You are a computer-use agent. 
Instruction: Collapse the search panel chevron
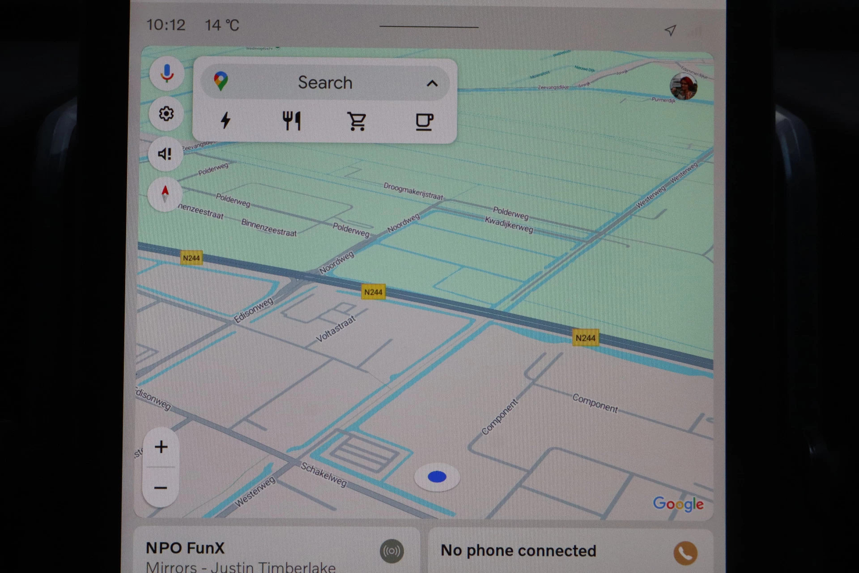432,83
